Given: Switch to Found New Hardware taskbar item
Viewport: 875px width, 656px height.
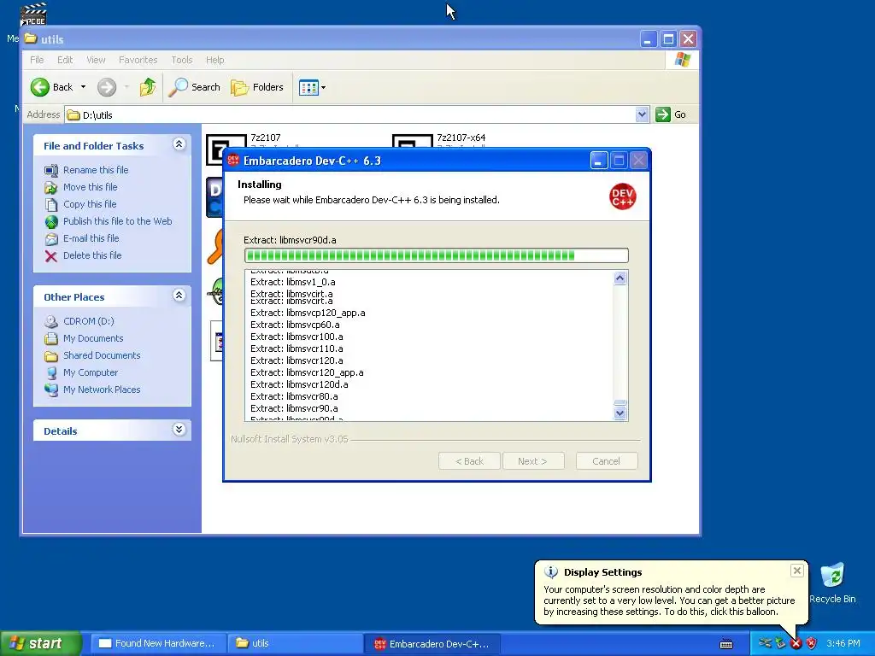Looking at the screenshot, I should (x=157, y=643).
